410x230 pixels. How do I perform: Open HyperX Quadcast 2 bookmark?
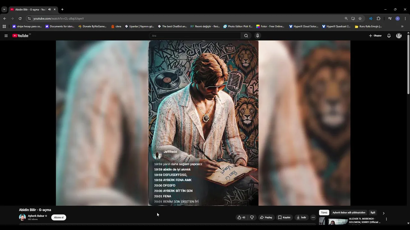point(336,27)
